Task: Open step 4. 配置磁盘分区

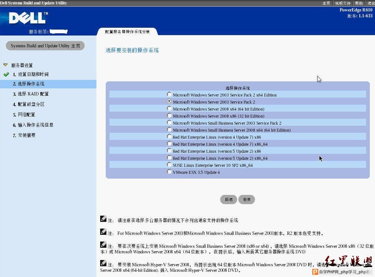Action: (29, 104)
